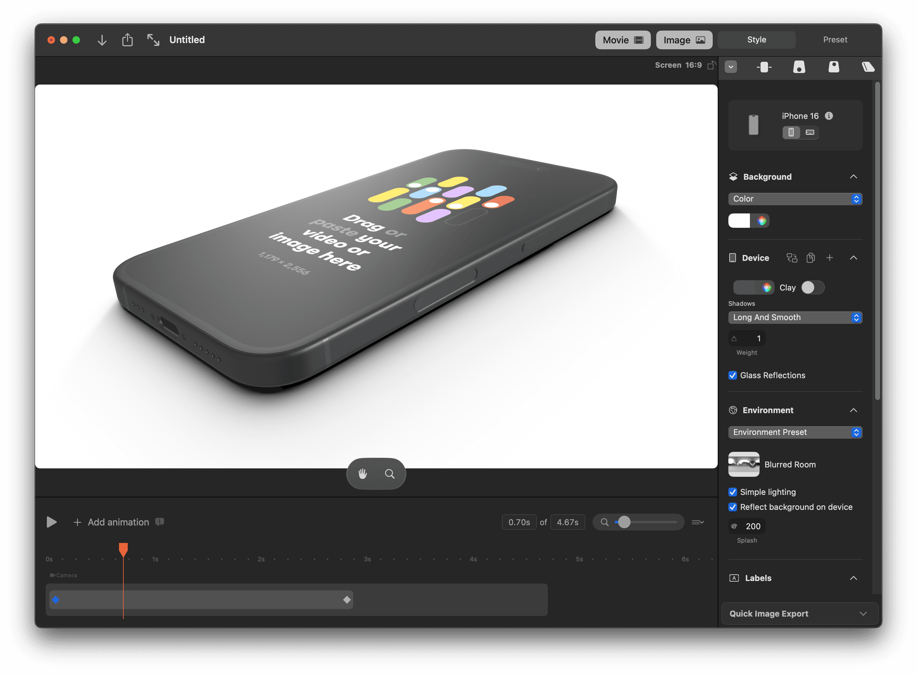
Task: Open the Long And Smooth shadows dropdown
Action: pyautogui.click(x=795, y=317)
